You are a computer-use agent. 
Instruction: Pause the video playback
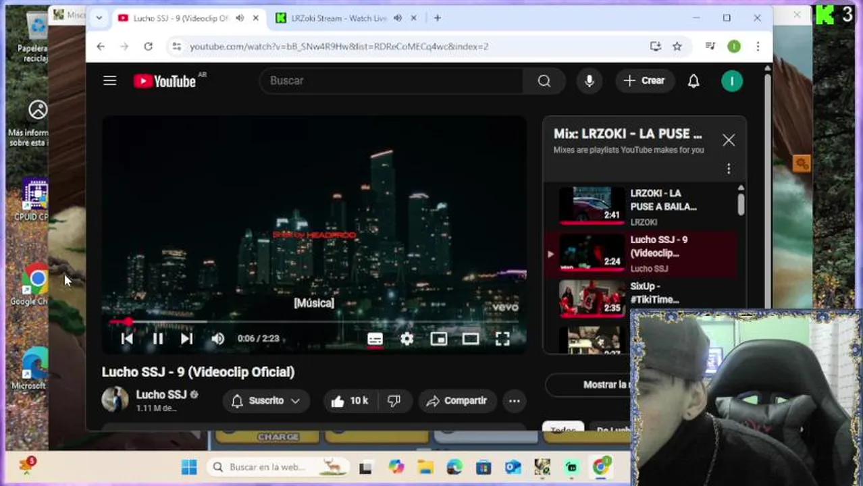coord(157,339)
